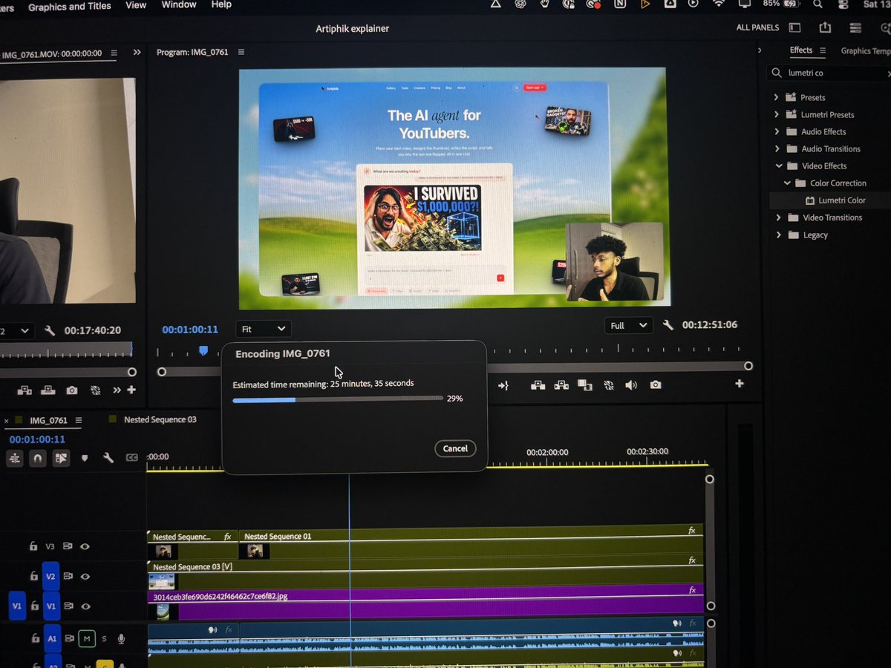Open Graphics and Titles menu

click(x=70, y=6)
